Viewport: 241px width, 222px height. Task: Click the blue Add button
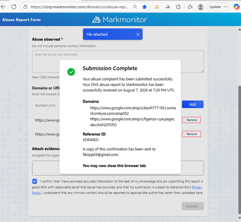pyautogui.click(x=193, y=104)
